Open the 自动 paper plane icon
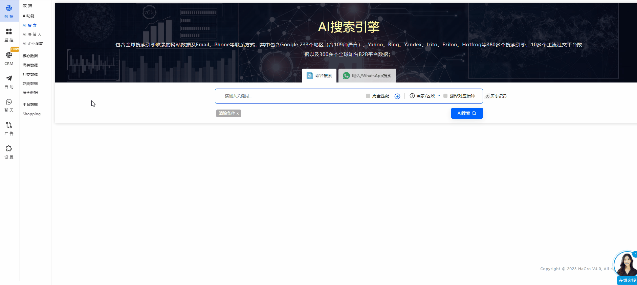Screen dimensions: 637x285 tap(9, 78)
